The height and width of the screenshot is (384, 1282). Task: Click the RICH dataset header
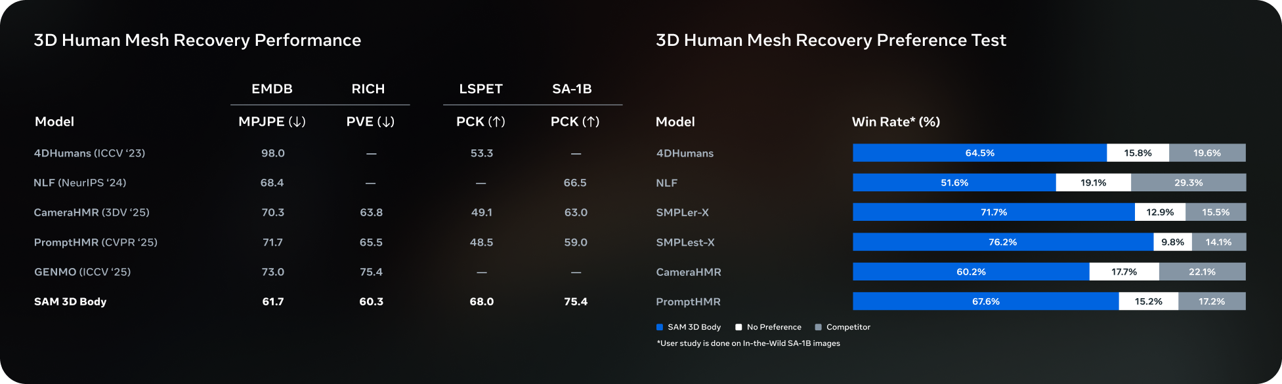368,89
